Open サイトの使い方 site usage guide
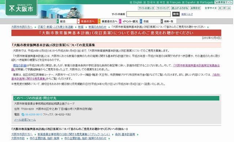 pyautogui.click(x=147, y=8)
